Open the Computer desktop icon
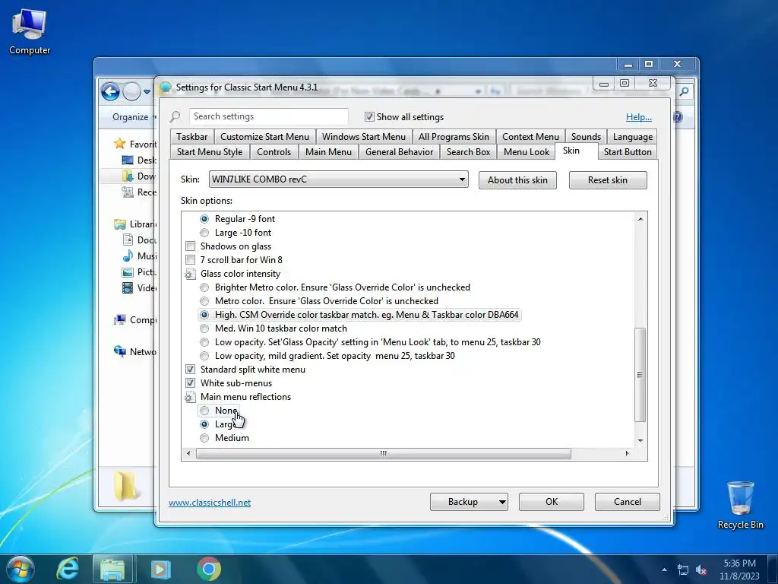The height and width of the screenshot is (584, 778). click(x=30, y=32)
